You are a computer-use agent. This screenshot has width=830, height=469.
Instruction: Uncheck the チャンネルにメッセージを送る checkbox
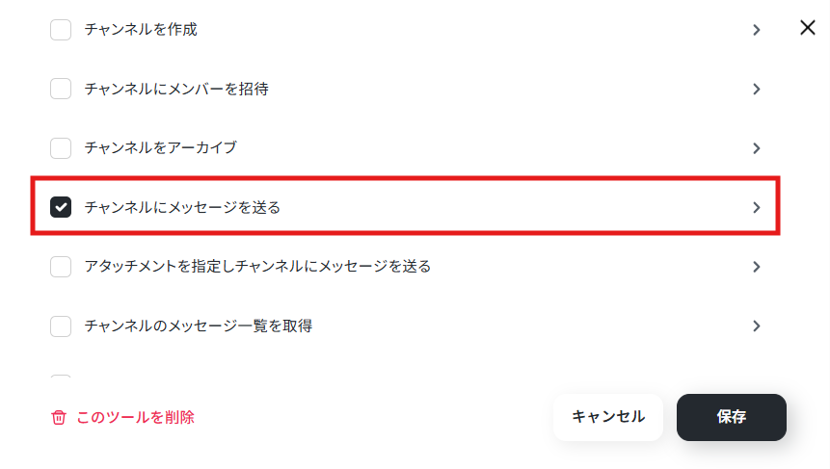tap(61, 207)
